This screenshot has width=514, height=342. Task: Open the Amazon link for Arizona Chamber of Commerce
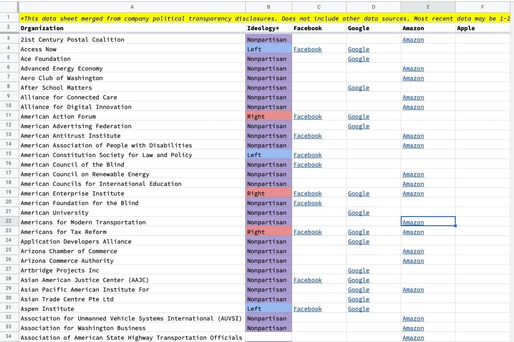413,251
